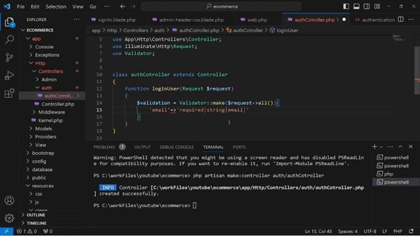Click the editor minimap thumbnail

398,38
